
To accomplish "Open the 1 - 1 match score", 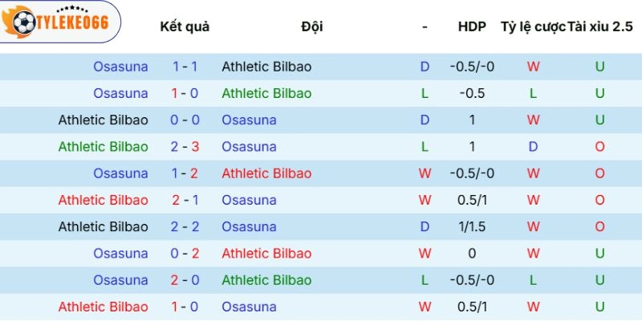I will [x=185, y=67].
